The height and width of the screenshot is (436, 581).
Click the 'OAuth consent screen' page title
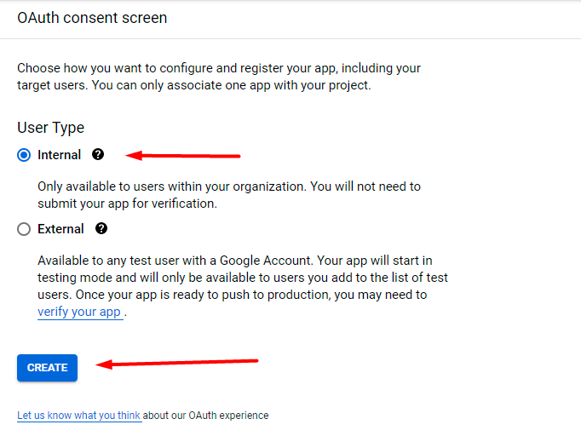(x=92, y=17)
